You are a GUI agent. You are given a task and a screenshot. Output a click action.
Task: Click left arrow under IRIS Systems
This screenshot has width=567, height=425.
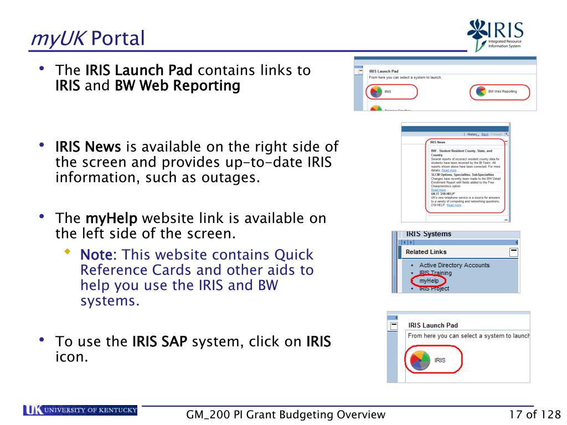point(405,242)
